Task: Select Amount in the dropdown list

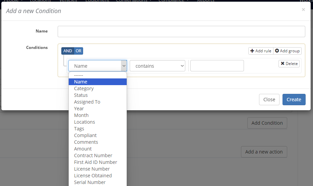Action: coord(98,149)
